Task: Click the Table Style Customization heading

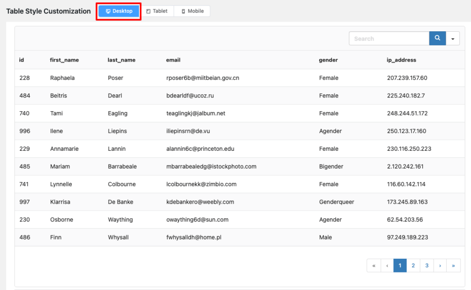Action: point(48,11)
